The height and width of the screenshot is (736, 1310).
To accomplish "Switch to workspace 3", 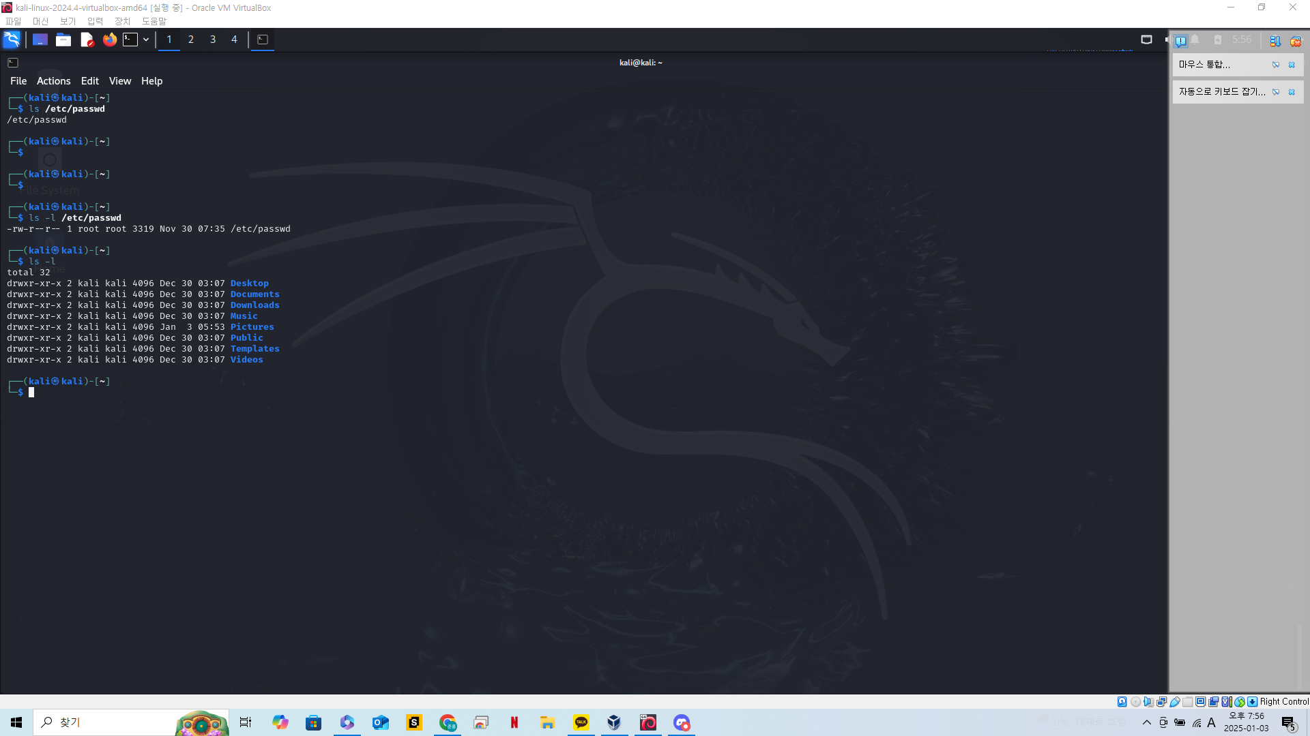I will pos(213,40).
